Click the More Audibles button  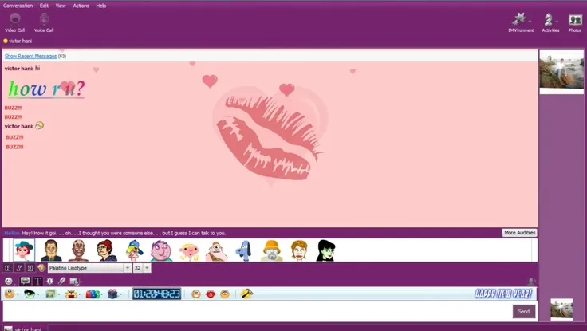coord(520,233)
